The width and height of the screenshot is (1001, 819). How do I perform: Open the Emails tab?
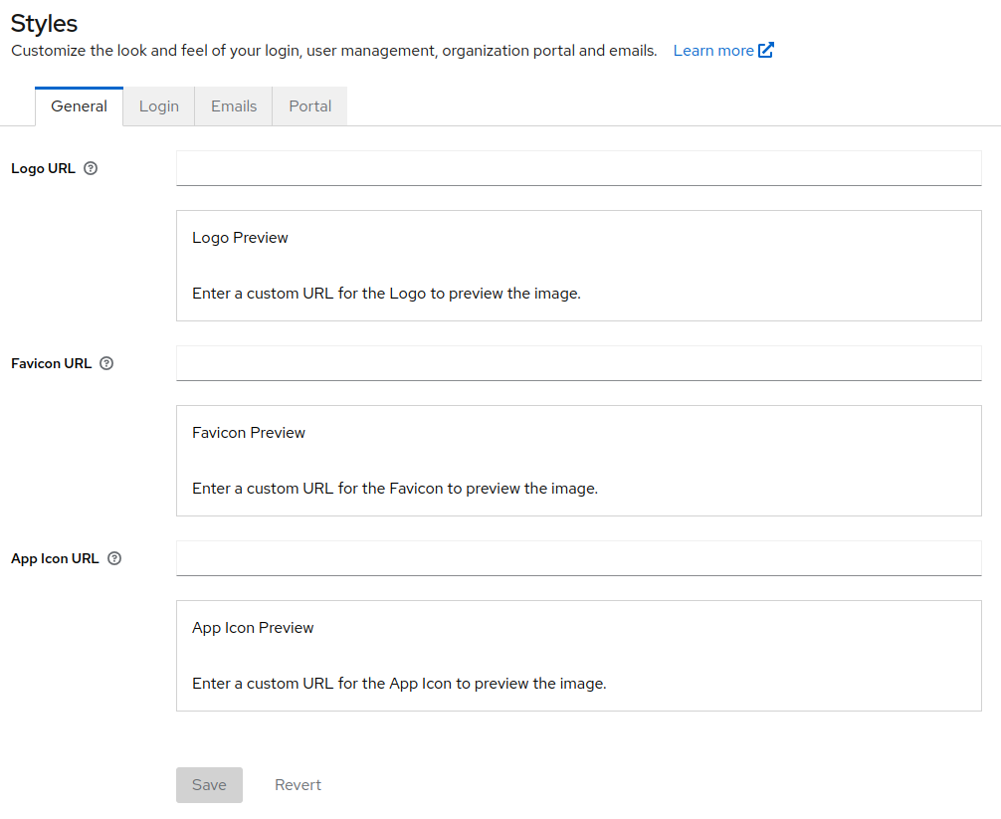[234, 106]
